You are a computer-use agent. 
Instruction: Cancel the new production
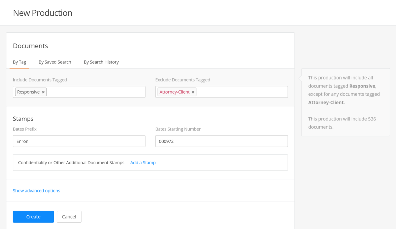(69, 217)
